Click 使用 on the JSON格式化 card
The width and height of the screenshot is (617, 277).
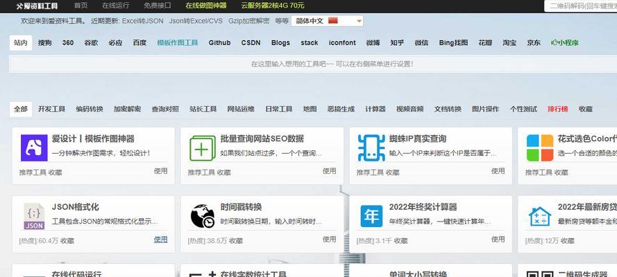click(x=160, y=239)
